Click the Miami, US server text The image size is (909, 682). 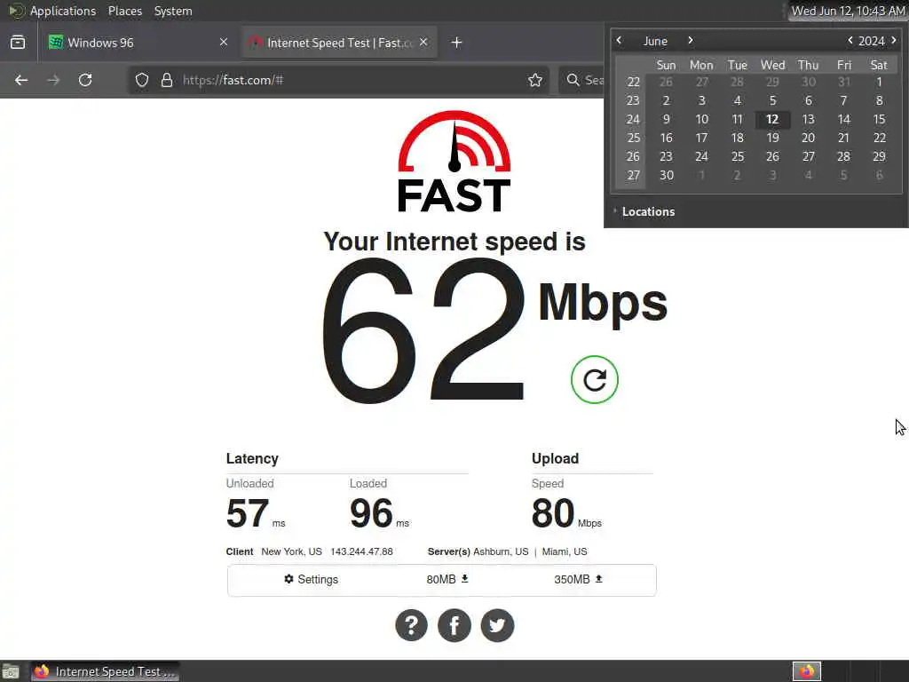(x=564, y=551)
